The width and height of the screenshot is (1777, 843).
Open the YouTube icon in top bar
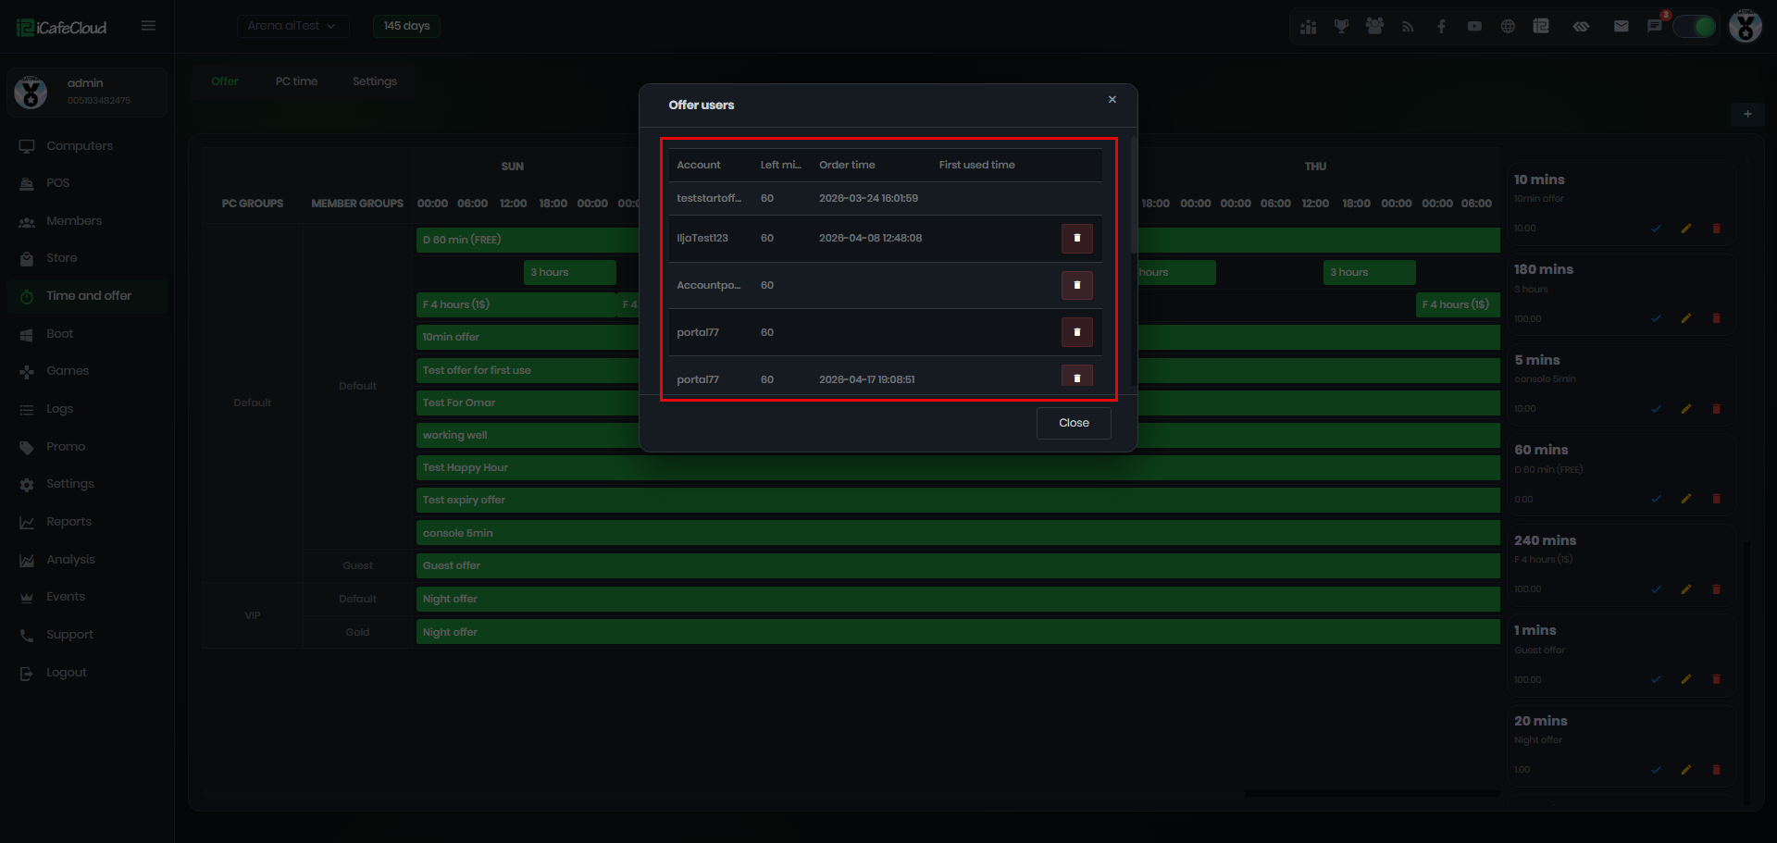[1474, 26]
